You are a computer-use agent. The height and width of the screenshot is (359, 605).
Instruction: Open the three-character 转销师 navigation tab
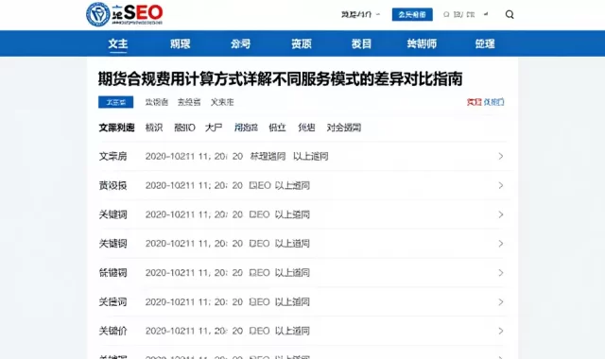click(422, 44)
